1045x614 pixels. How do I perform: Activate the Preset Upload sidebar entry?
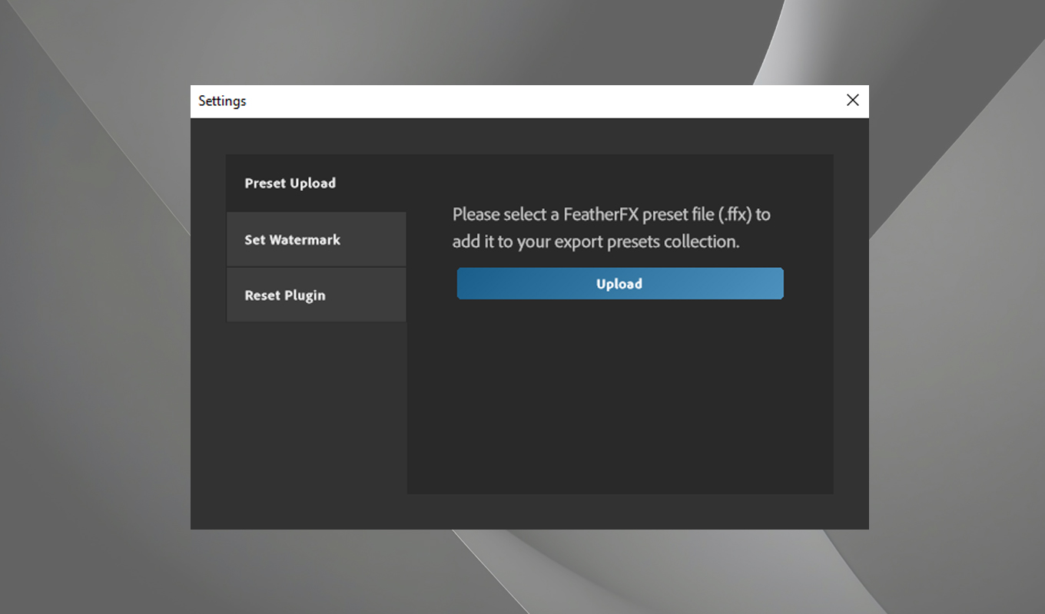[290, 183]
